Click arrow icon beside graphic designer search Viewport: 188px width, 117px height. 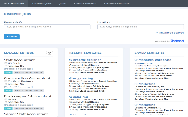tap(71, 60)
